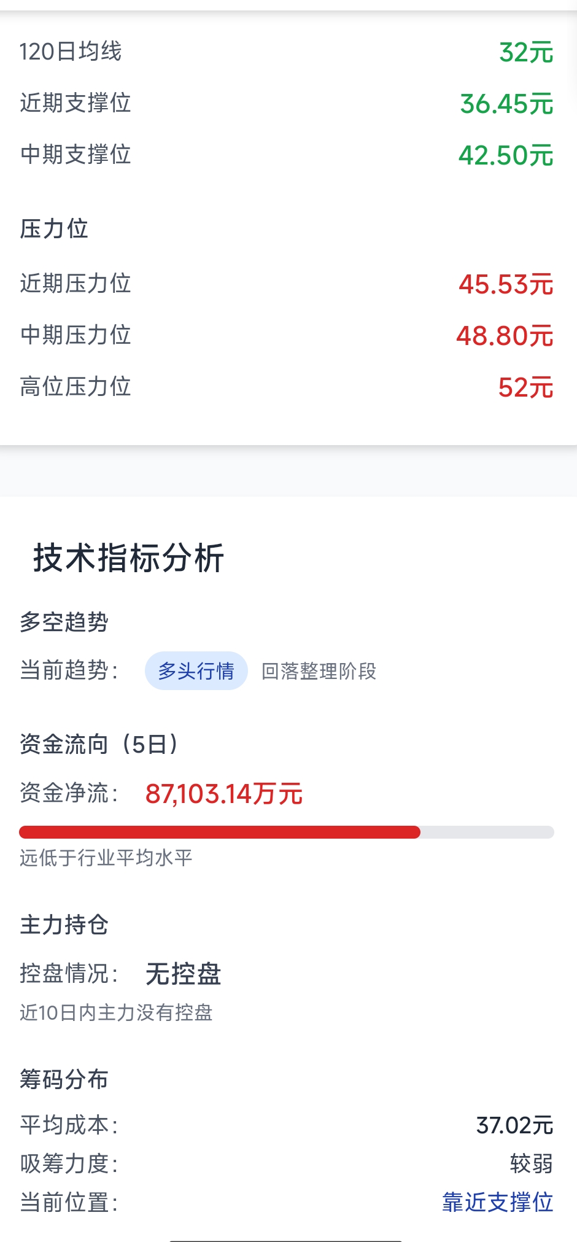Tap the 近期支撑位 36.45元 value
Image resolution: width=577 pixels, height=1242 pixels.
coord(506,104)
